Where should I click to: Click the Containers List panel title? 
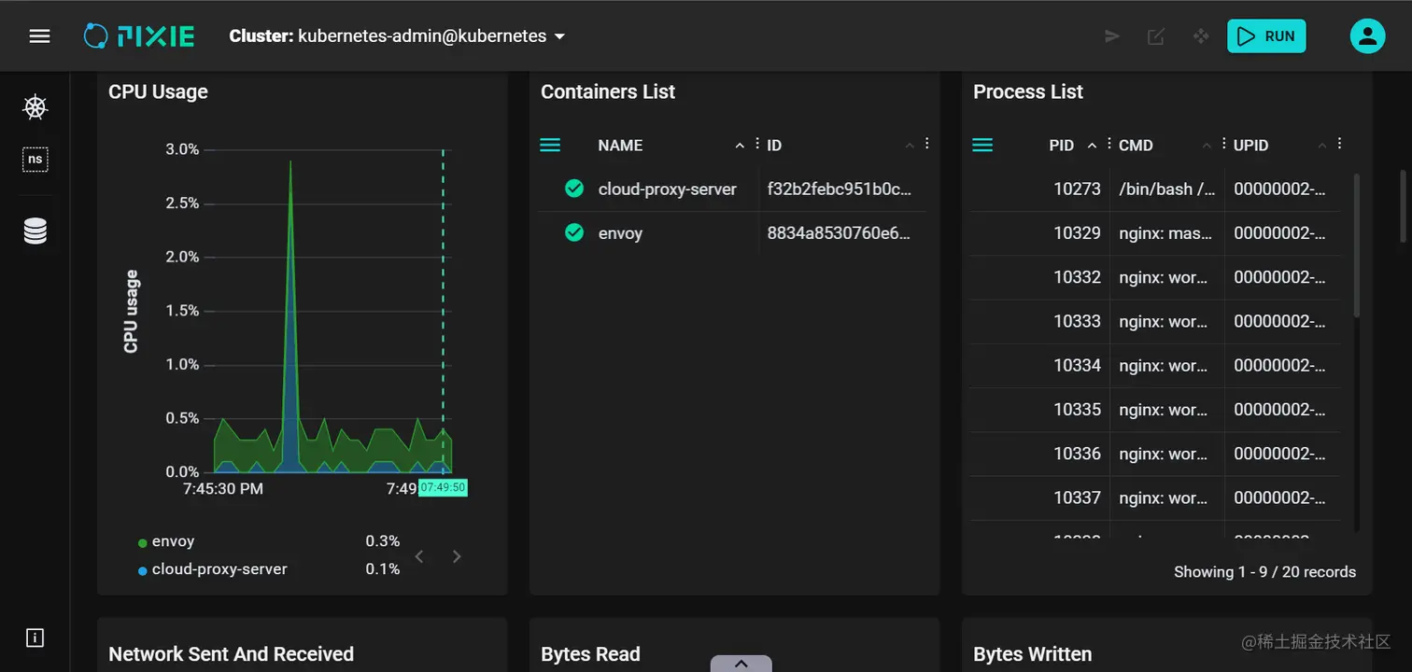608,92
